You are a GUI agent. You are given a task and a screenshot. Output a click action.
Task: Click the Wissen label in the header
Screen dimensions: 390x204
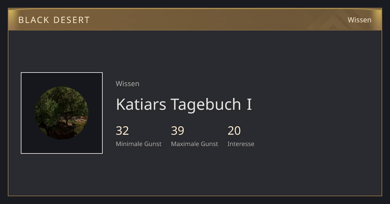coord(359,20)
